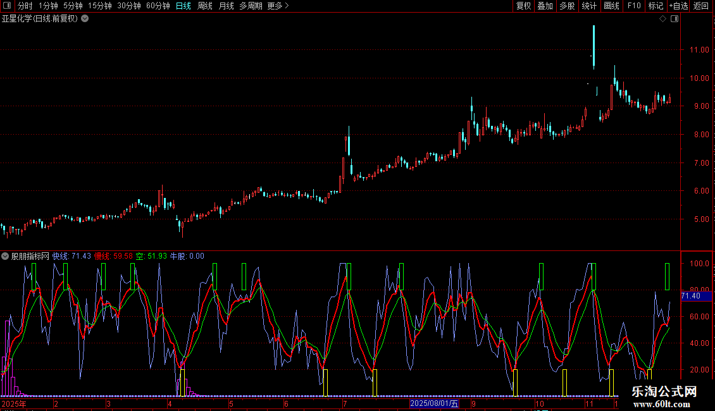
Task: Switch to 日线 daily period
Action: 183,6
